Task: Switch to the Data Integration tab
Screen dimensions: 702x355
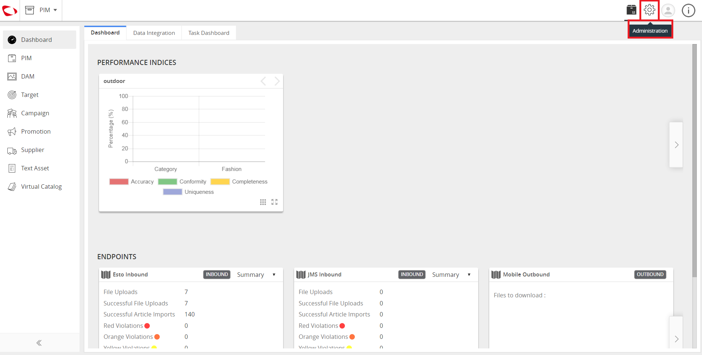Action: coord(154,33)
